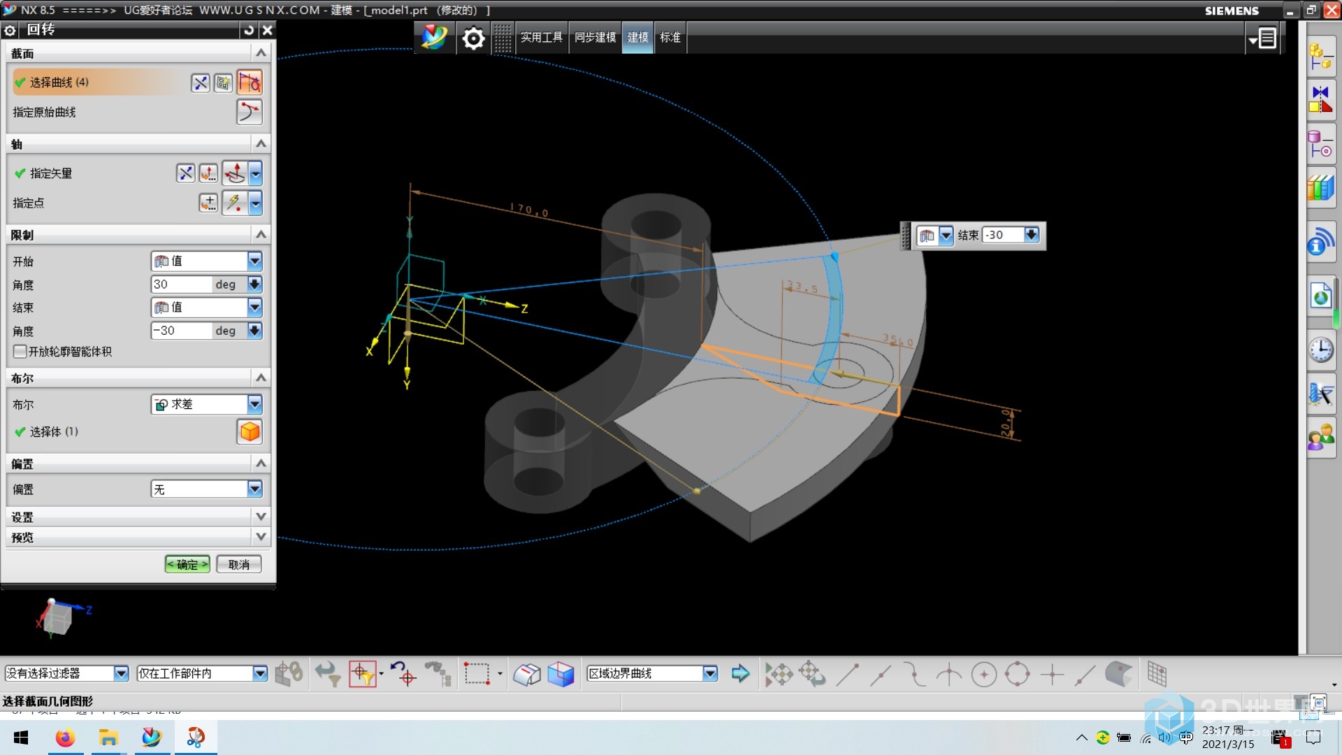Click the end 角度 -30 input field
The height and width of the screenshot is (755, 1342).
point(182,331)
